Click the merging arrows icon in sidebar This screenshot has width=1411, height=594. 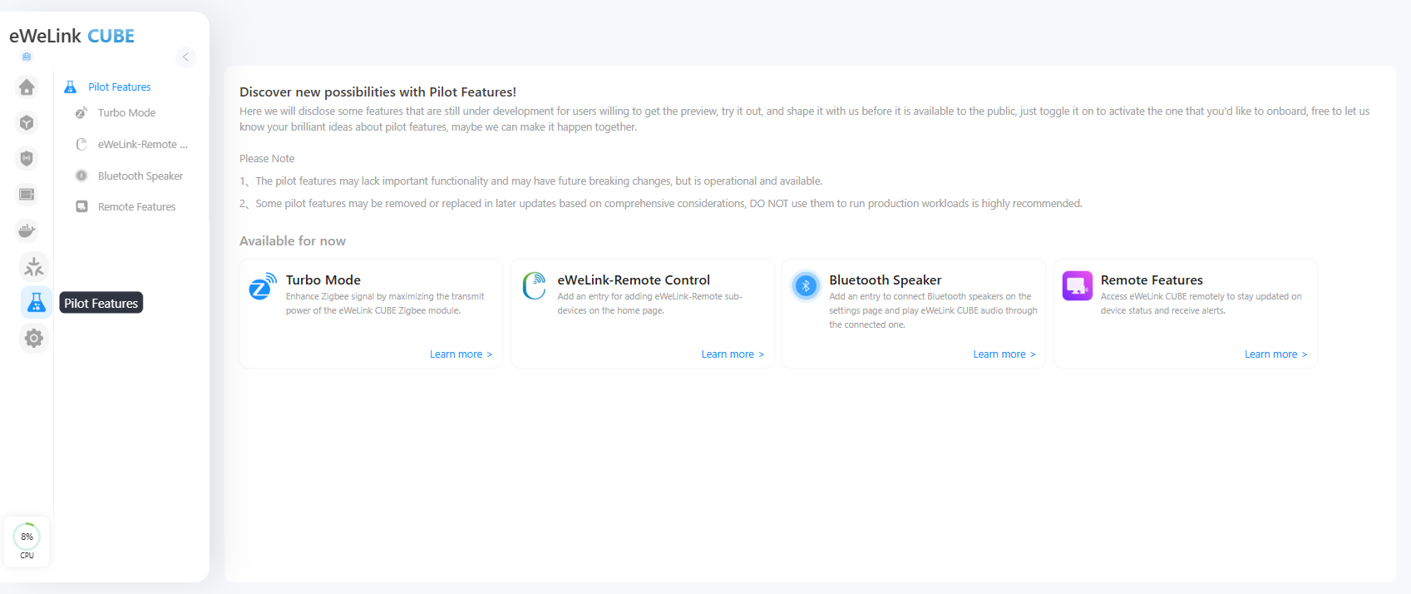(34, 267)
